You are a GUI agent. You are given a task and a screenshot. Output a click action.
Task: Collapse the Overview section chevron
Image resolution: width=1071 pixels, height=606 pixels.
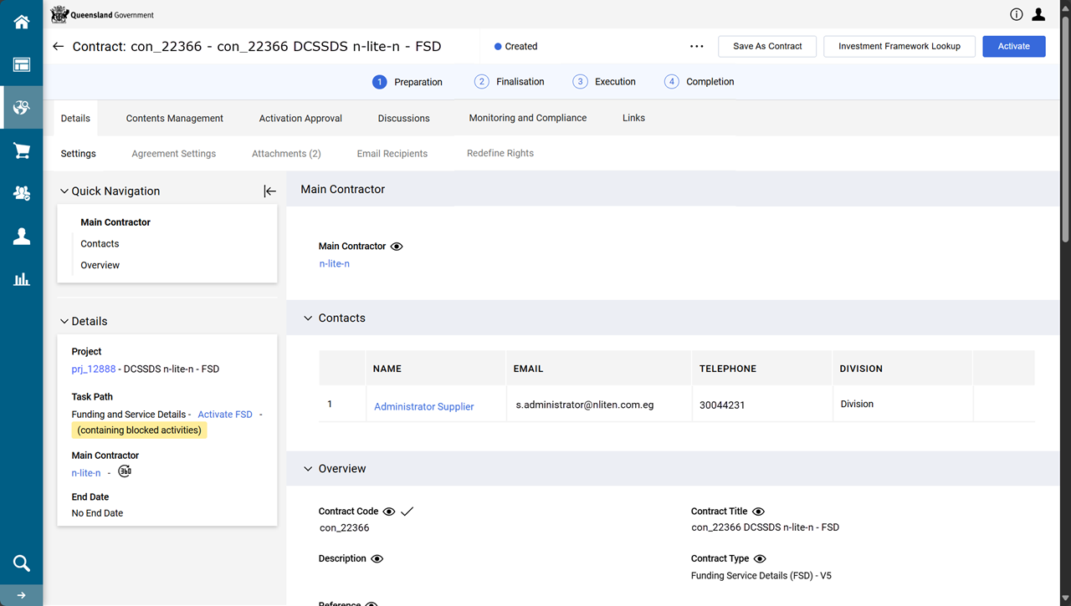308,469
